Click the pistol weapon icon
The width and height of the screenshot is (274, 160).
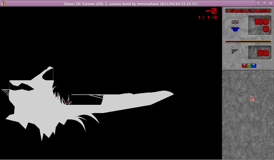point(235,51)
